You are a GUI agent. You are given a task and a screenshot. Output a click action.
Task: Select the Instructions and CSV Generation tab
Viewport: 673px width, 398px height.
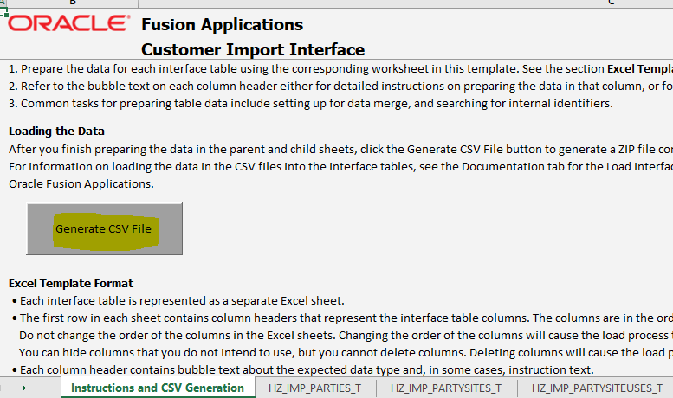click(x=158, y=388)
